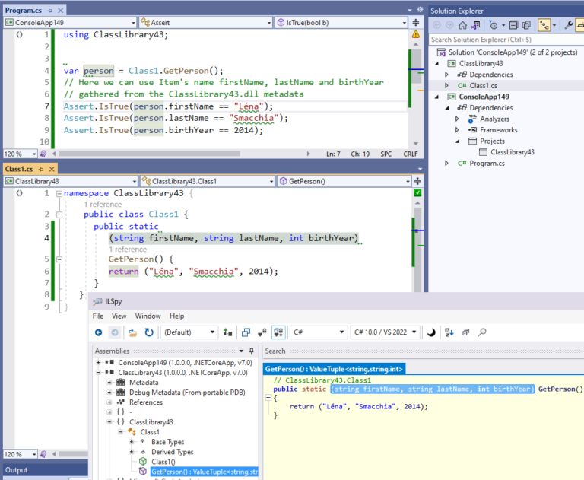This screenshot has height=480, width=584.
Task: Toggle Track Active Item button in Solution Explorer
Action: pos(544,25)
